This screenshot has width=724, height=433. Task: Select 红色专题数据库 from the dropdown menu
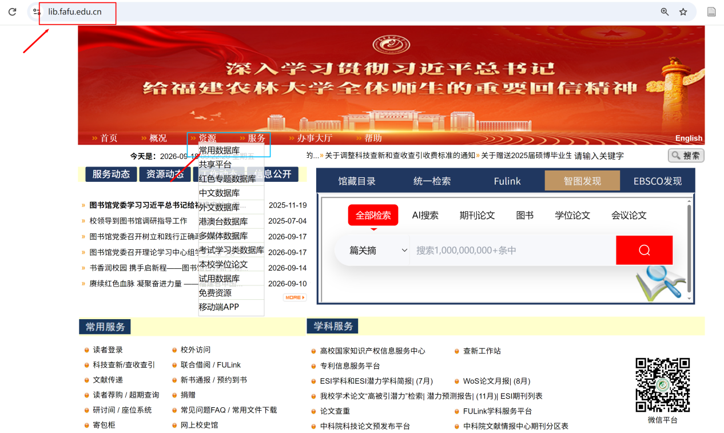coord(231,178)
